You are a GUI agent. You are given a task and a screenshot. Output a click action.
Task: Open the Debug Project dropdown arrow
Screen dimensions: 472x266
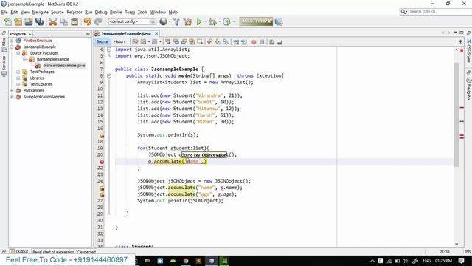pyautogui.click(x=220, y=21)
